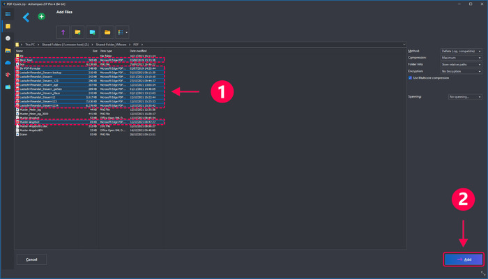Click the PDF icon of Blind_Text

pos(17,60)
